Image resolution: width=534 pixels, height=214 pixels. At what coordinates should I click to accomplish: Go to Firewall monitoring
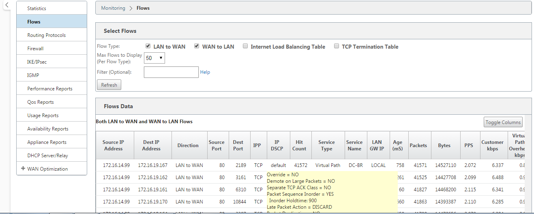pos(51,48)
